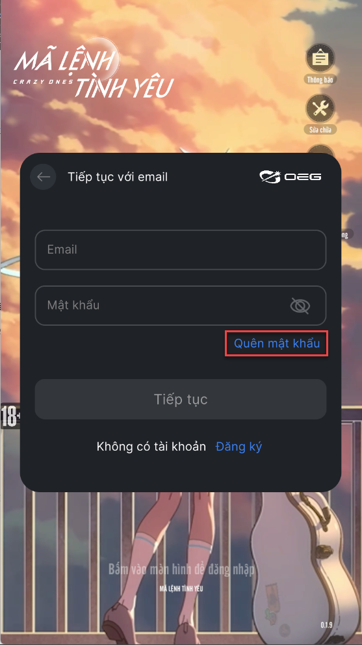Click the Email input field
Screen dimensions: 362x645
pyautogui.click(x=181, y=250)
